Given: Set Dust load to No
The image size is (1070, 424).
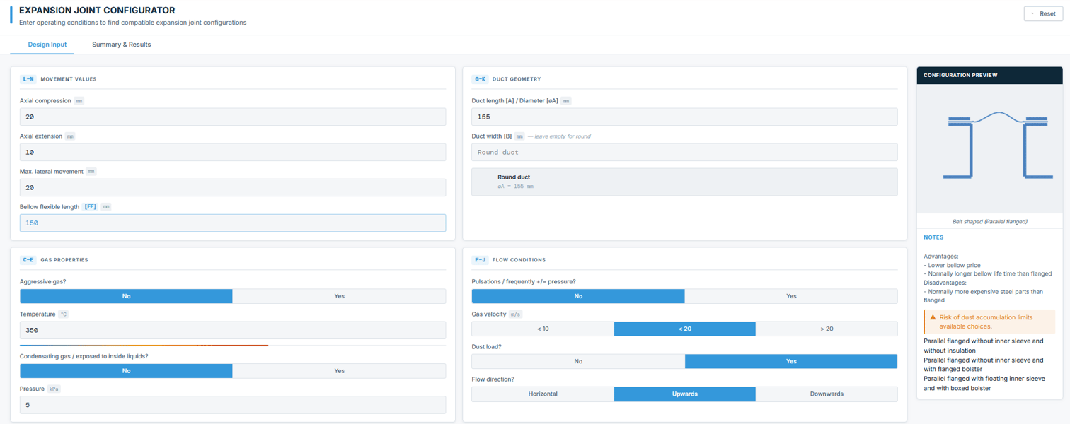Looking at the screenshot, I should click(x=578, y=361).
